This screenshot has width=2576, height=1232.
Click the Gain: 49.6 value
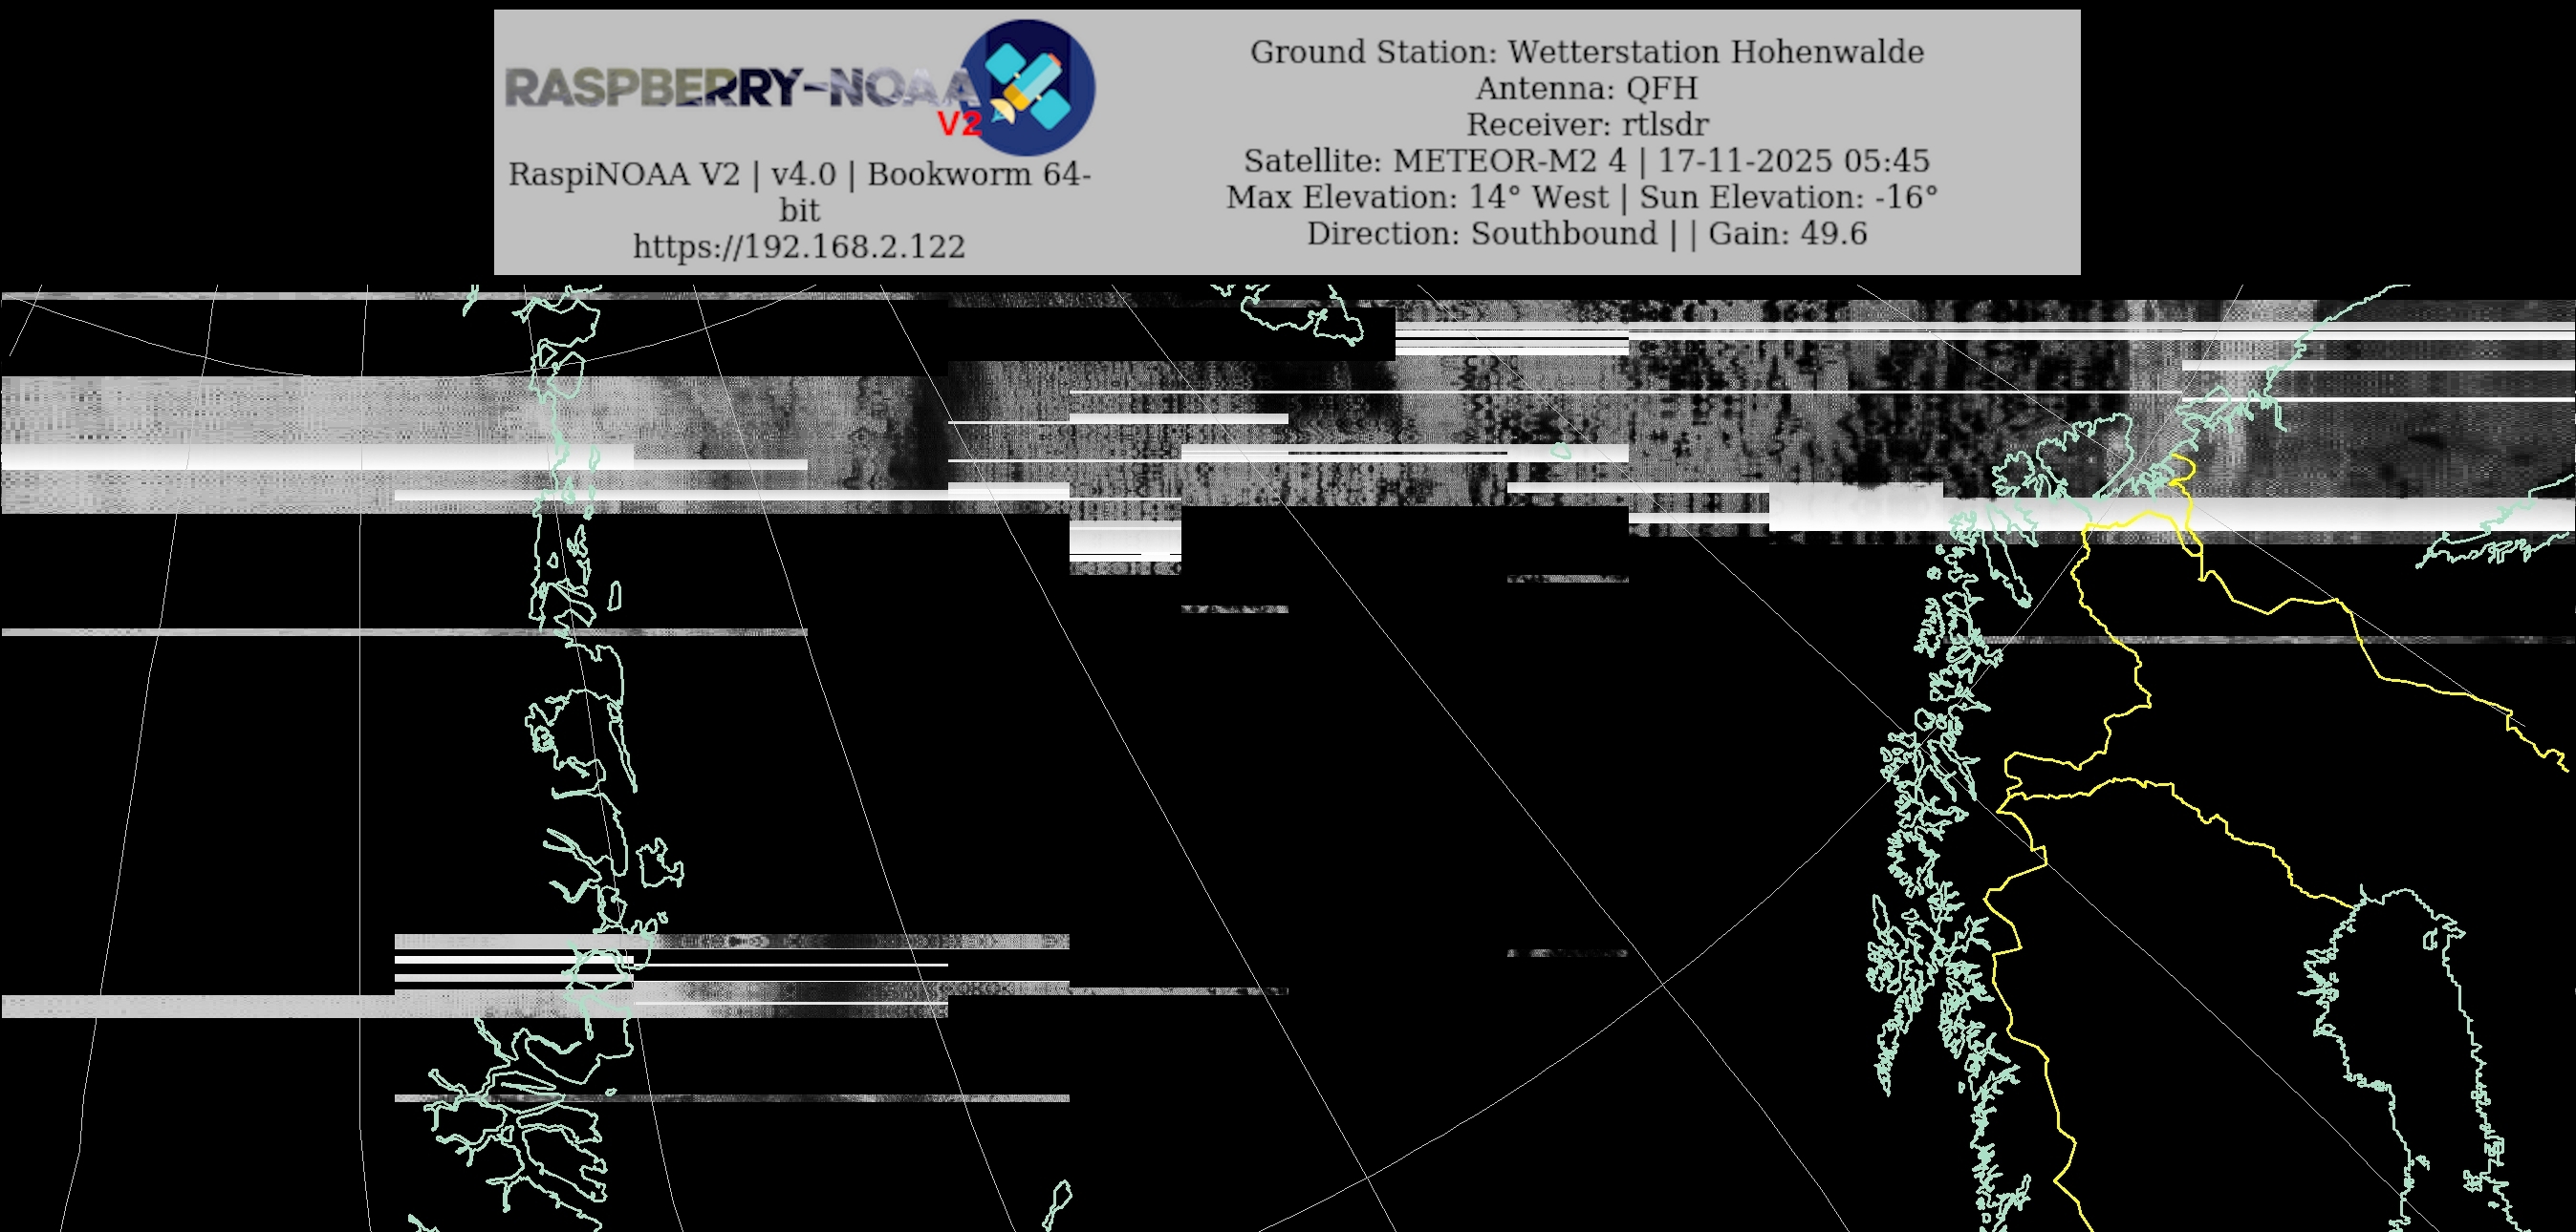click(x=1787, y=234)
